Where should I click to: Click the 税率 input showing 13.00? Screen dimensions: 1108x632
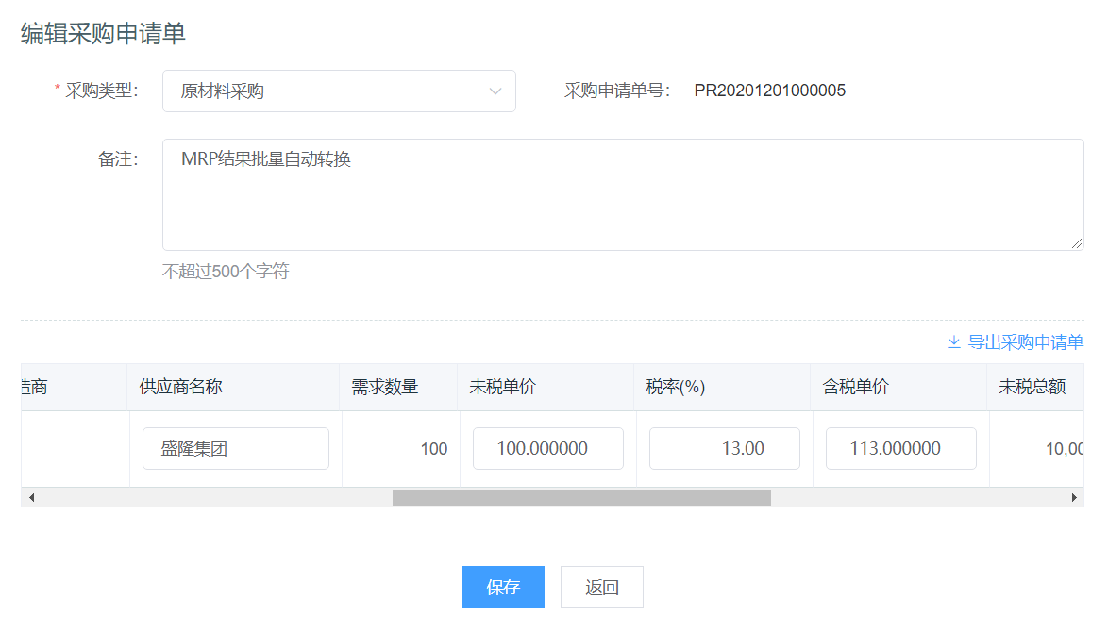tap(724, 449)
